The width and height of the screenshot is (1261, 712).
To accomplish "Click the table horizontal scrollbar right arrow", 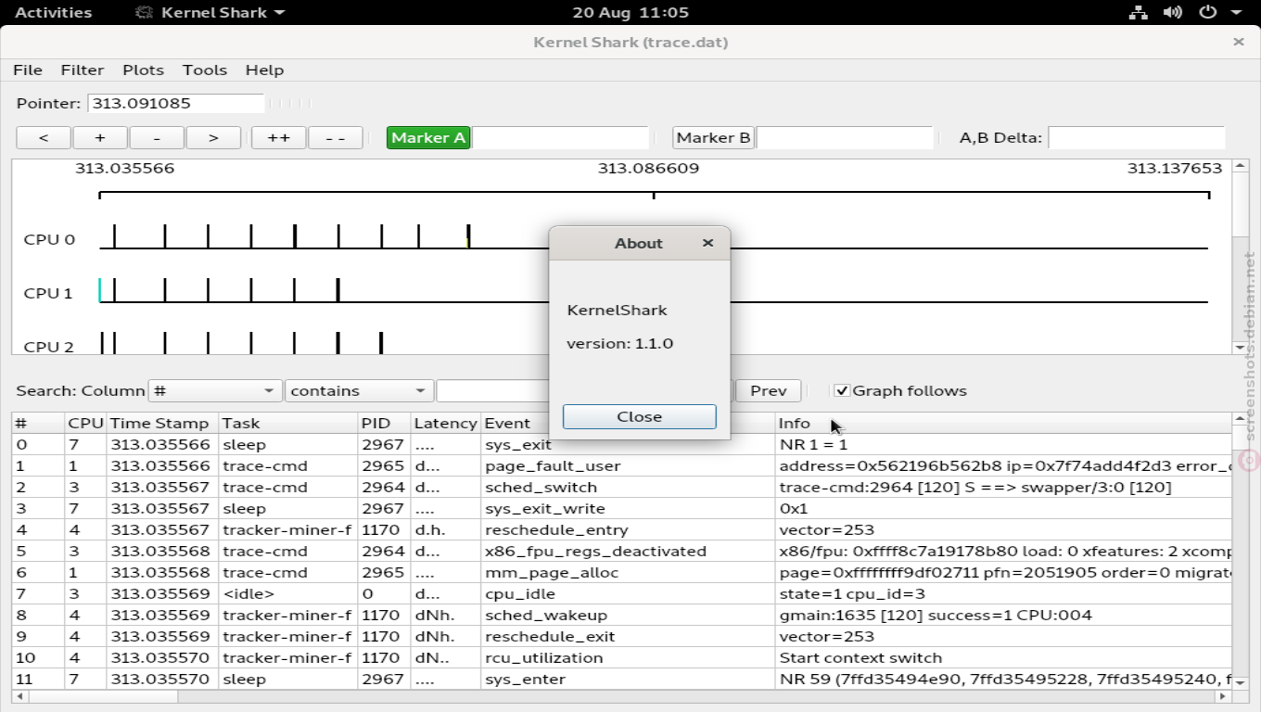I will tap(1225, 696).
